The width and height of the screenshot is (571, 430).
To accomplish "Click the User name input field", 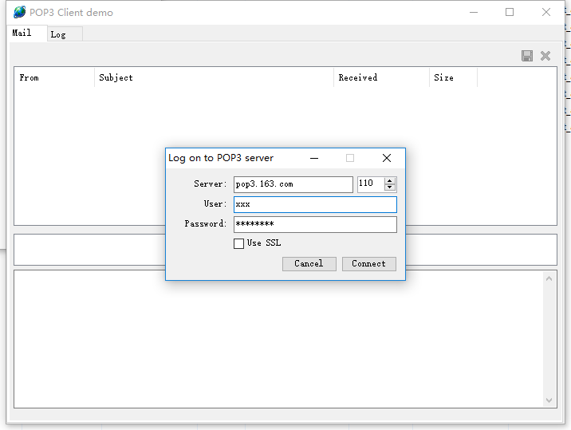I will (x=315, y=204).
